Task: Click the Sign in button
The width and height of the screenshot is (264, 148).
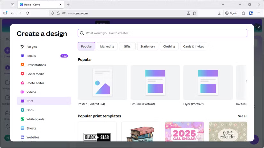Action: point(231,13)
